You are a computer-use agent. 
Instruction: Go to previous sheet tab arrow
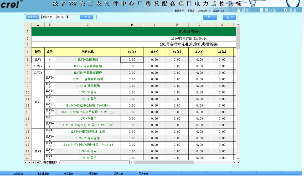[x=30, y=162]
